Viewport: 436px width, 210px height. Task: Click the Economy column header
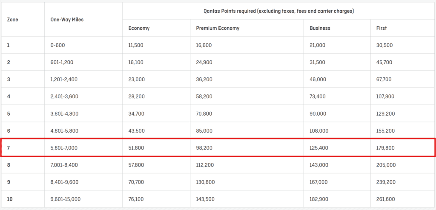[x=139, y=28]
